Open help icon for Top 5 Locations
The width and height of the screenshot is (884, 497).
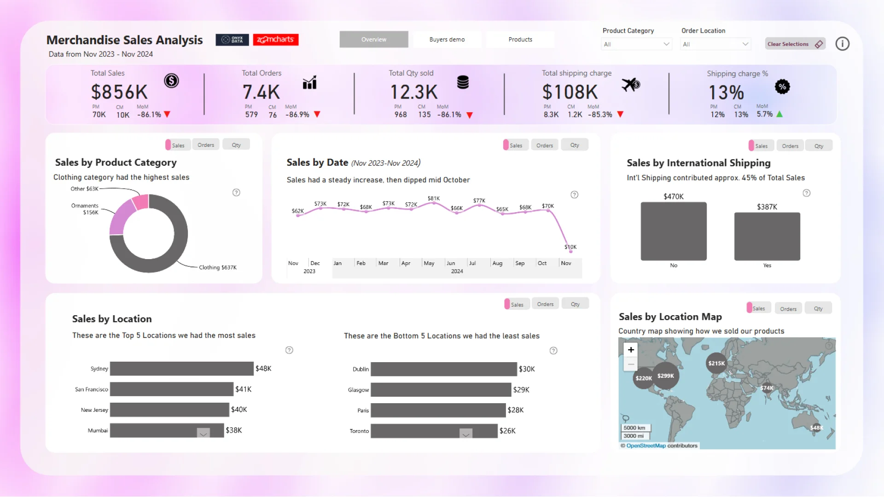[x=289, y=350]
